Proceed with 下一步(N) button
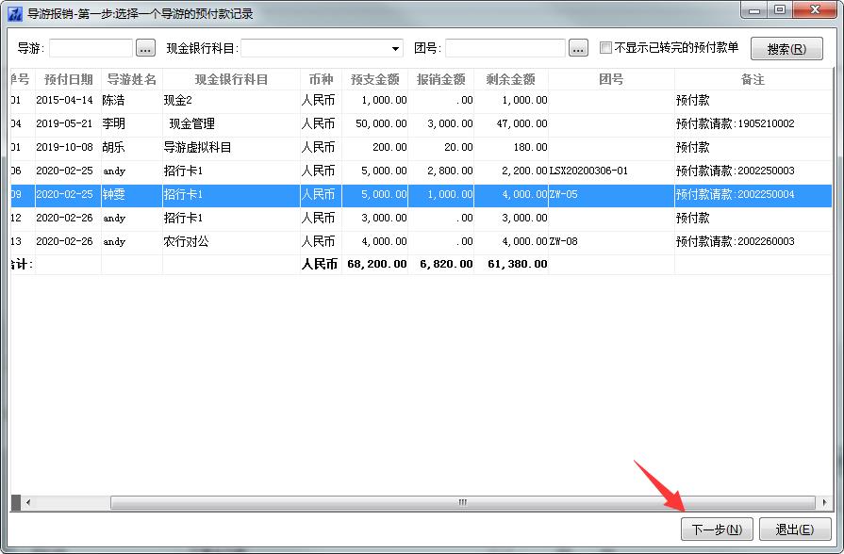The height and width of the screenshot is (554, 844). tap(716, 530)
